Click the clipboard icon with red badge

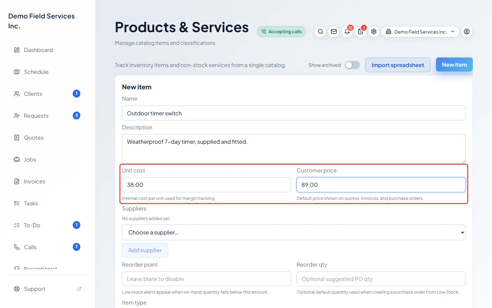click(x=360, y=32)
